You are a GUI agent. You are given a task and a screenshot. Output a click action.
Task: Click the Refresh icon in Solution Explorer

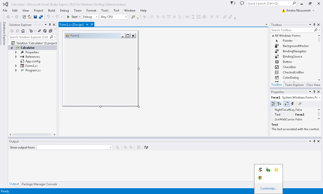tap(45, 31)
